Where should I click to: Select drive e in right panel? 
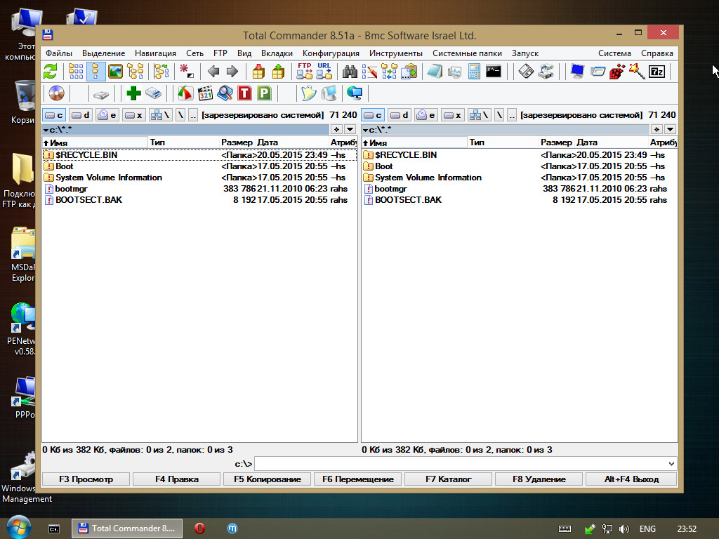[426, 115]
